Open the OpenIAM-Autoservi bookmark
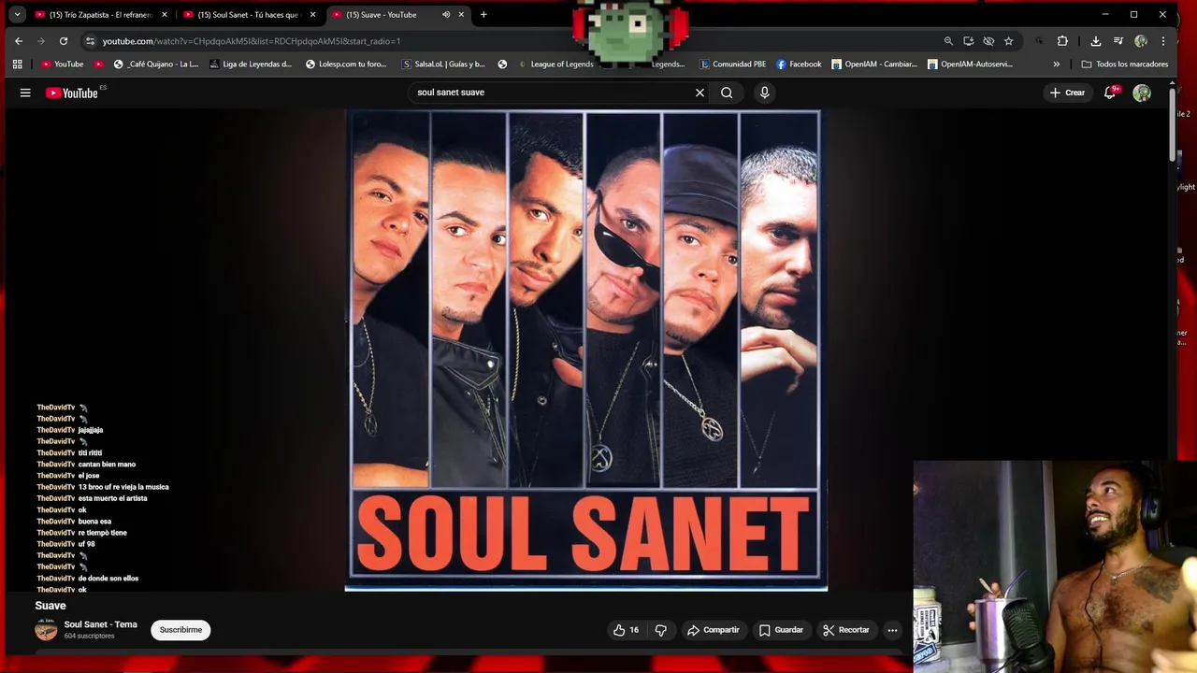This screenshot has width=1197, height=673. coord(970,64)
